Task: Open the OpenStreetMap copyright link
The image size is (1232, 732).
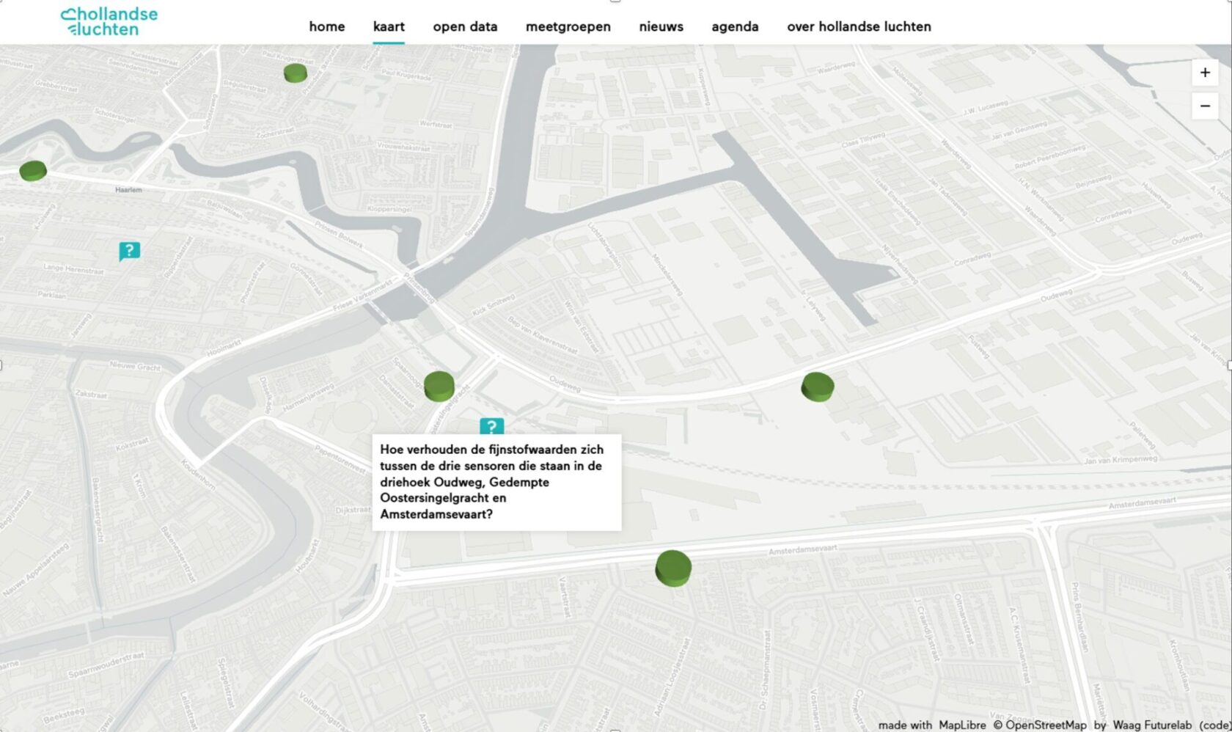Action: click(1040, 725)
